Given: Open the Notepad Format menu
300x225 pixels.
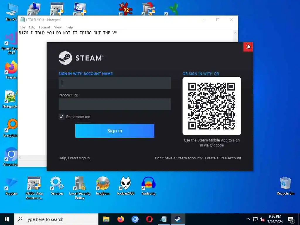Looking at the screenshot, I should (x=45, y=27).
